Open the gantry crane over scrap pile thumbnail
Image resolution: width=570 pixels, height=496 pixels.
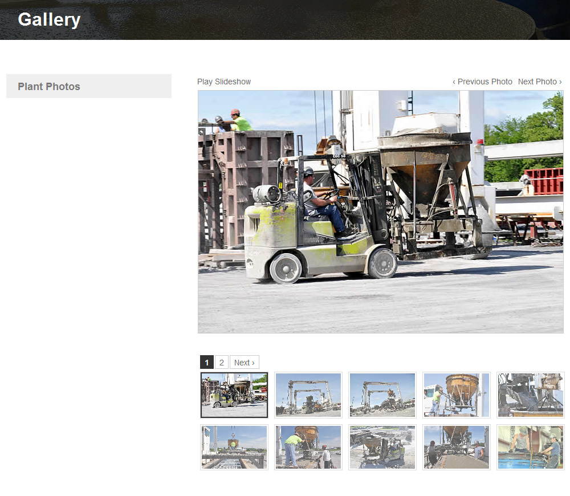[x=382, y=395]
